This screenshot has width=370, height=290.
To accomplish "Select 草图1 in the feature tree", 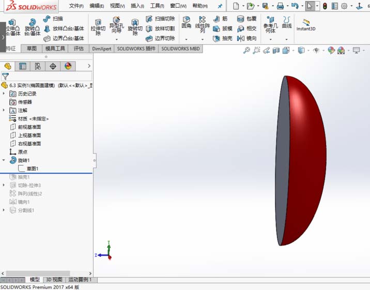I will (x=28, y=169).
